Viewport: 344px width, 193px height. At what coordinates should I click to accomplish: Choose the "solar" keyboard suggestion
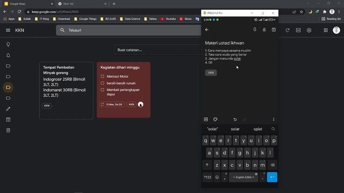click(235, 129)
